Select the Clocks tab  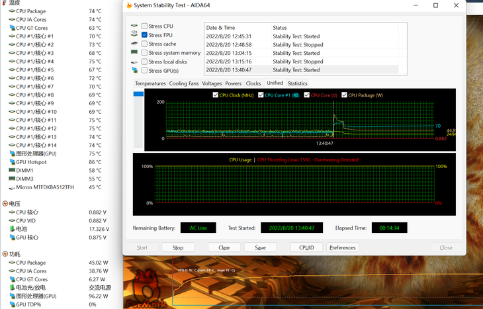coord(253,83)
